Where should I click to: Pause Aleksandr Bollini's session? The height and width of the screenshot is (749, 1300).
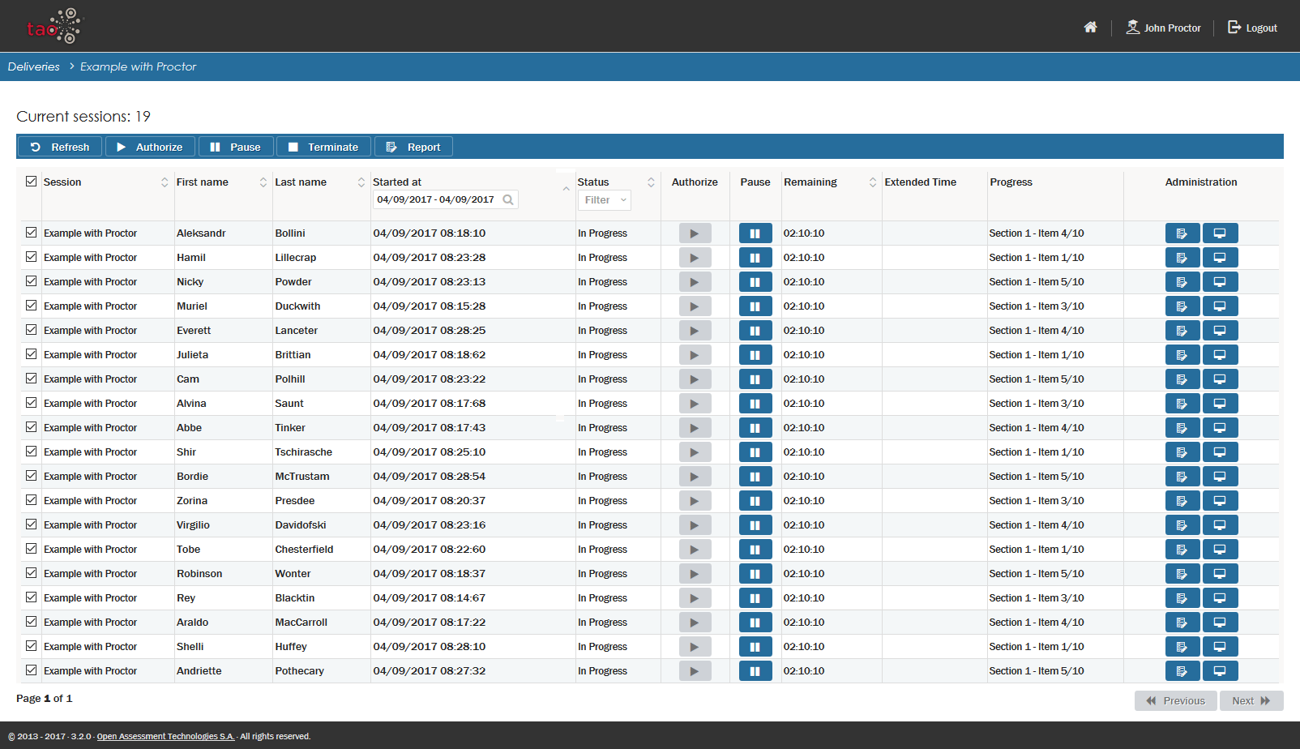755,233
